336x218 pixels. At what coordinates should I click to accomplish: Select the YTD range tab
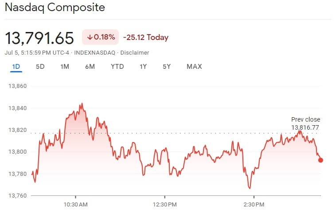click(x=117, y=67)
